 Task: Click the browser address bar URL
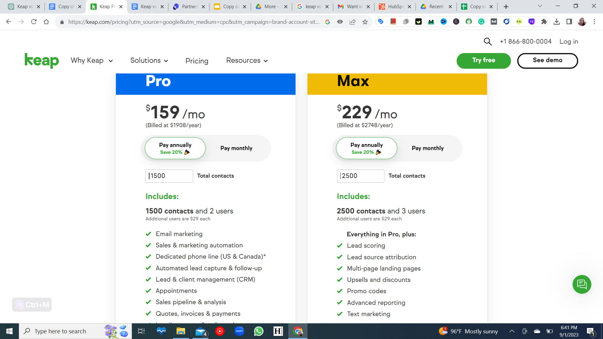(194, 22)
